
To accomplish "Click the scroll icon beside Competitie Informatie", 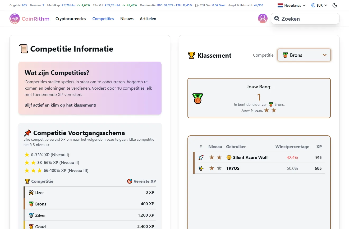I will click(x=23, y=49).
